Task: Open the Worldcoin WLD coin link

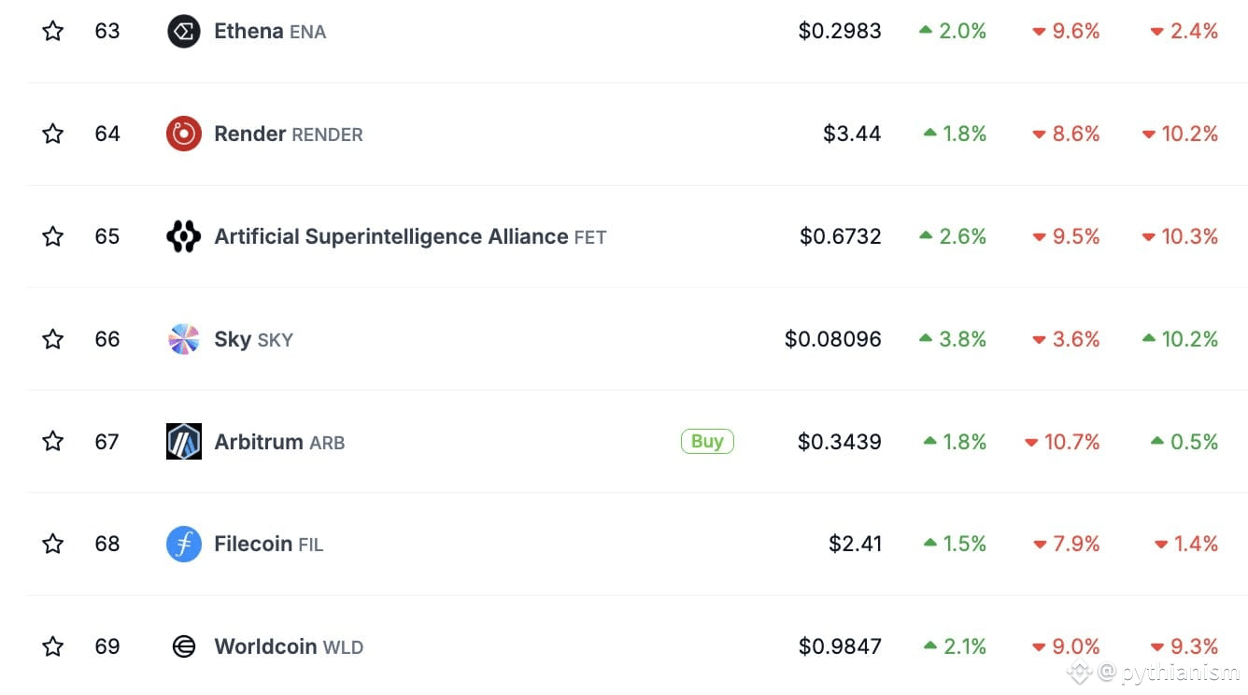Action: click(x=289, y=646)
